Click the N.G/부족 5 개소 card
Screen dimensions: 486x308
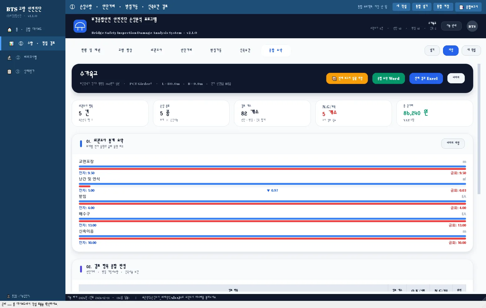coord(354,113)
